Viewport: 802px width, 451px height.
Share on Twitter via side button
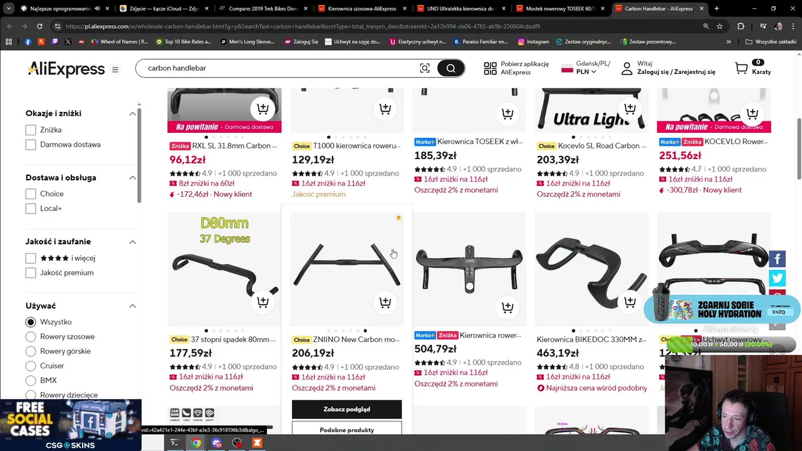point(777,278)
